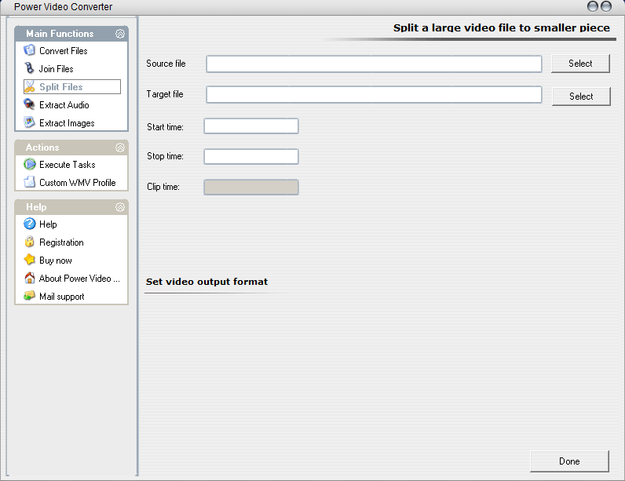Click Select button for Target file
Viewport: 625px width, 481px height.
(581, 97)
